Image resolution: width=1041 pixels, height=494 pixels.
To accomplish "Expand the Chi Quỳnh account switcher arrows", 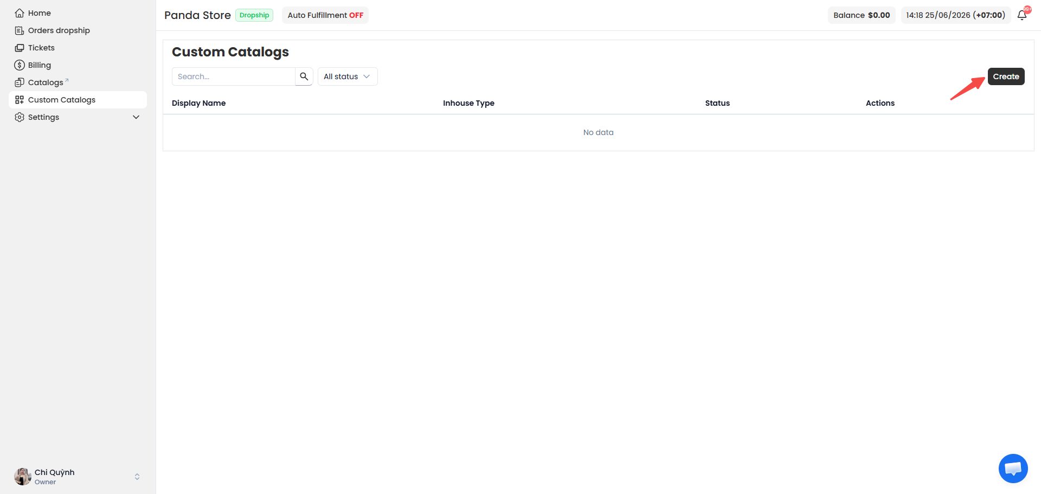I will coord(137,477).
